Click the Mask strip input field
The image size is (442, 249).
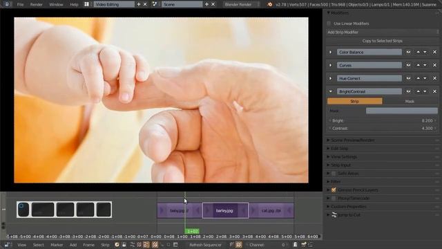coord(402,111)
